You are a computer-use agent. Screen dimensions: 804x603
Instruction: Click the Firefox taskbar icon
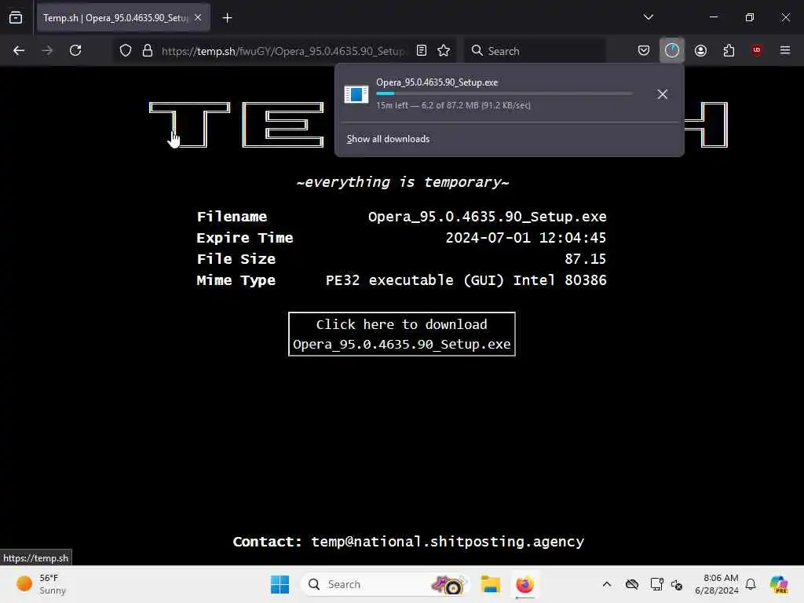click(x=524, y=584)
